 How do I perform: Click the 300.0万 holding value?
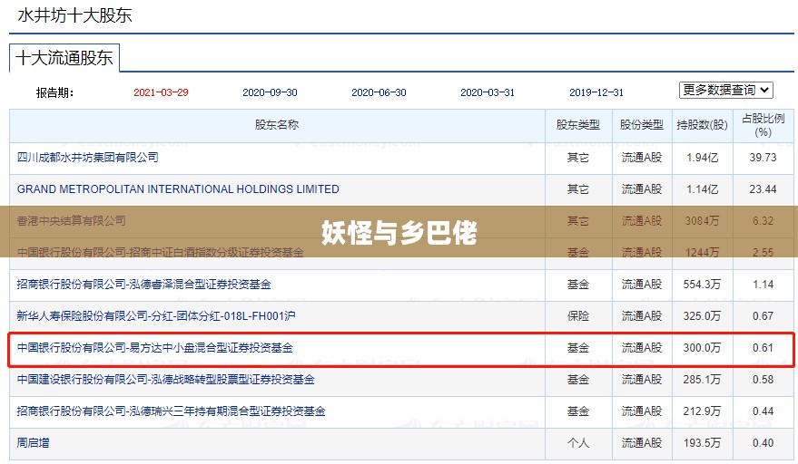pyautogui.click(x=703, y=348)
